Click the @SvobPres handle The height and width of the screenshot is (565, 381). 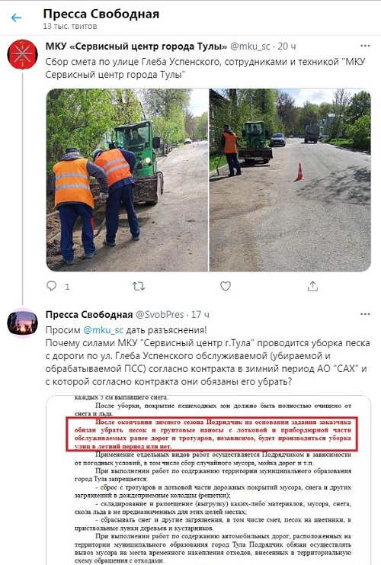point(159,315)
